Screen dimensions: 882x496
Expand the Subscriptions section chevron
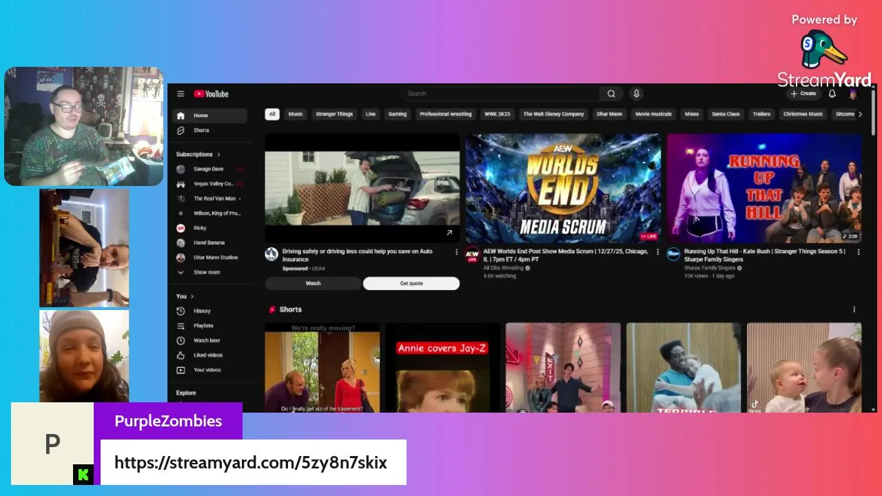[218, 154]
